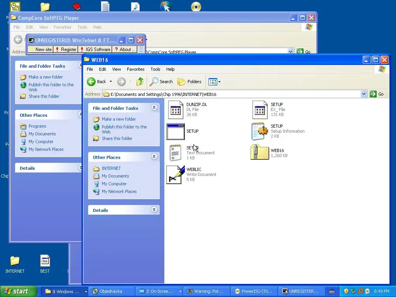Image resolution: width=396 pixels, height=297 pixels.
Task: Open My Computer from WEB16 Other Places
Action: pos(114,184)
